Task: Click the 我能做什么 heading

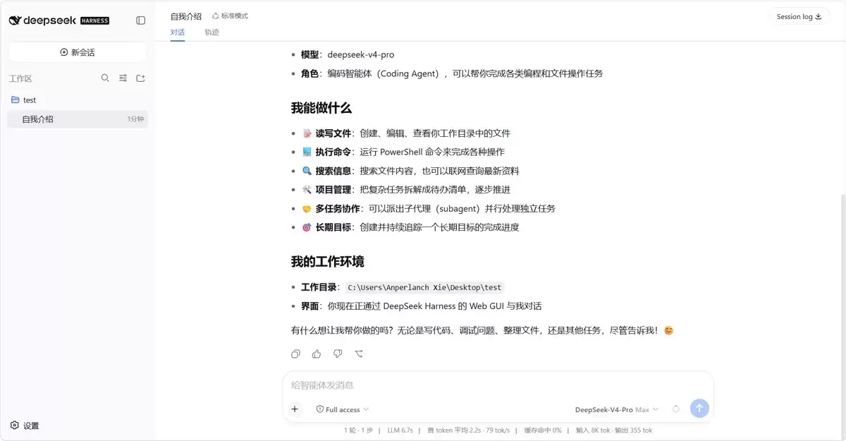Action: pyautogui.click(x=321, y=108)
